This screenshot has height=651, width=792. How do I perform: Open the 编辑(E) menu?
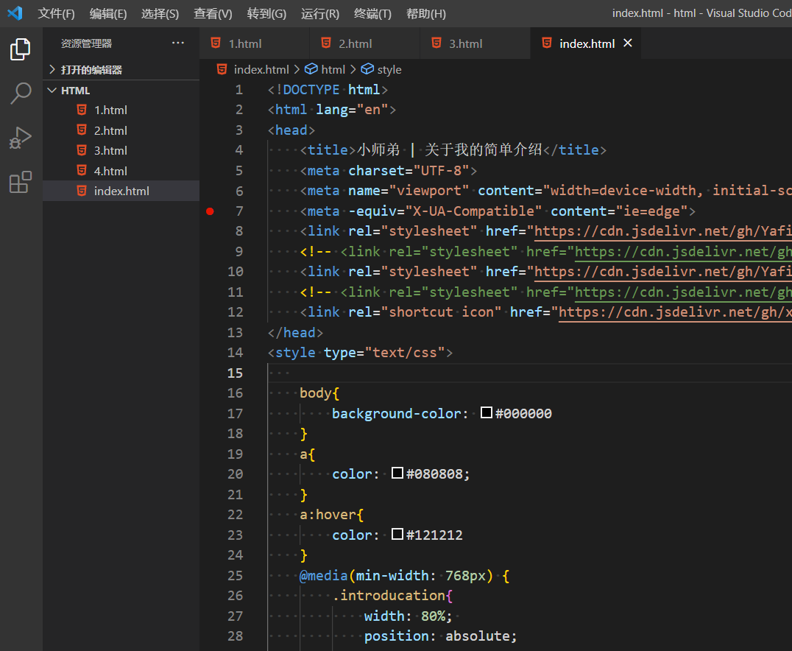tap(108, 14)
